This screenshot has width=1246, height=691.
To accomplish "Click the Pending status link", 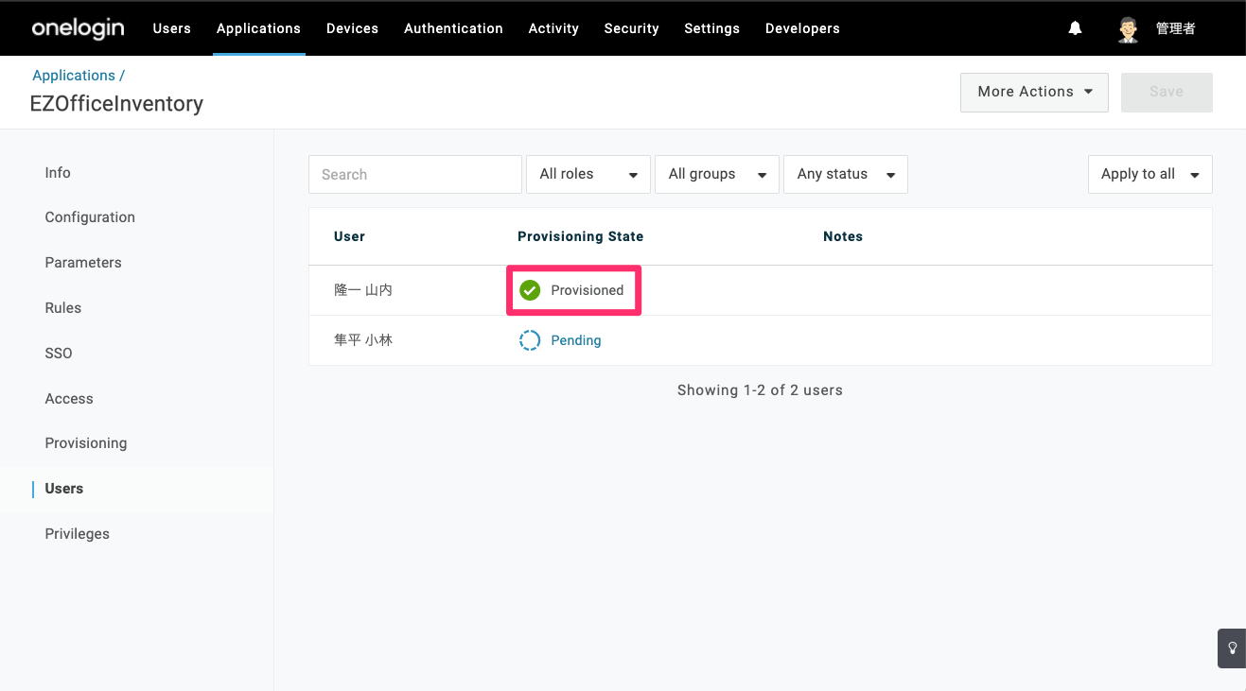I will (x=576, y=340).
